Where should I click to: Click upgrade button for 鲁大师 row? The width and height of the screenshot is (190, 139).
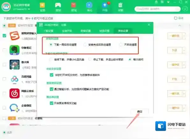[175, 65]
